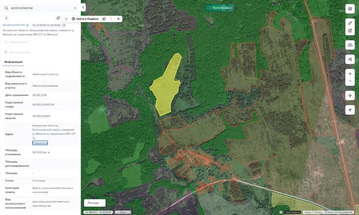Zoom out with the minus button
The height and width of the screenshot is (215, 359).
[x=350, y=81]
